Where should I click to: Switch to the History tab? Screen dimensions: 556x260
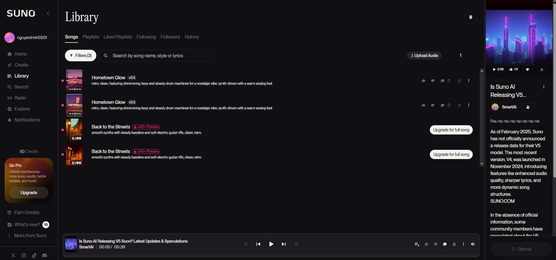click(x=192, y=37)
